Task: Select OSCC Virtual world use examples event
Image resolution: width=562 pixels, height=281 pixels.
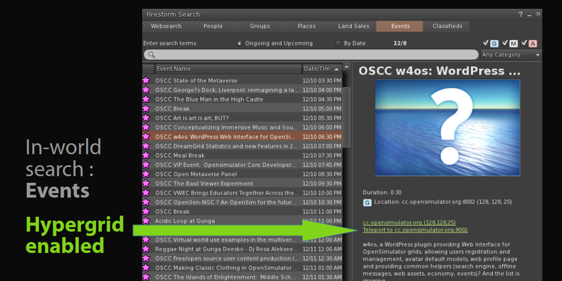Action: click(242, 239)
